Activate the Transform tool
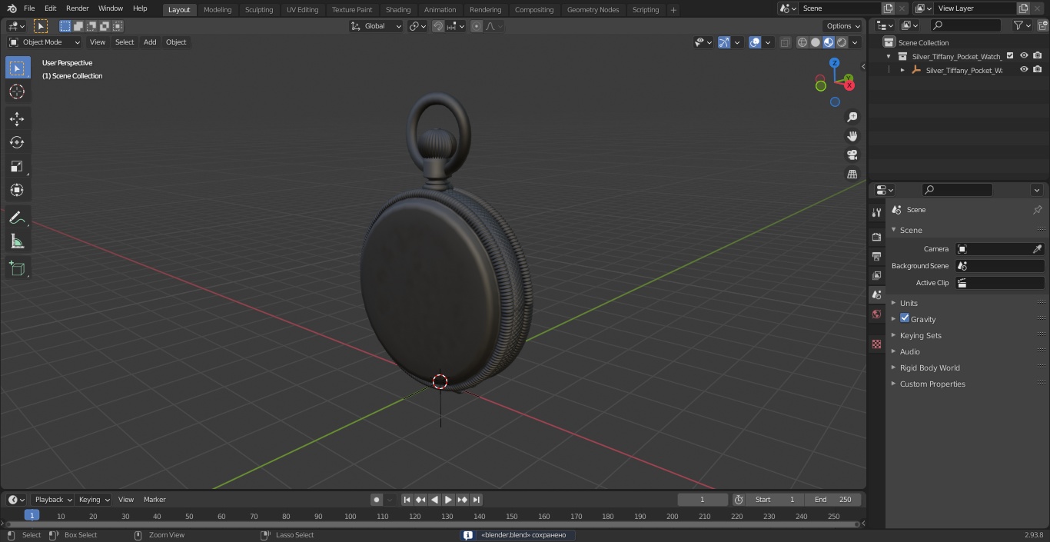 click(17, 190)
